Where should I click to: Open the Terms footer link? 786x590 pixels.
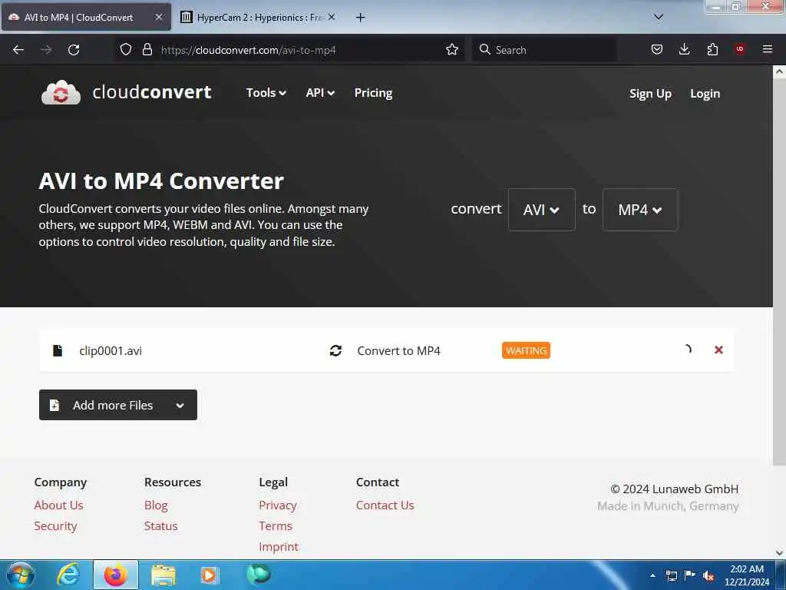point(276,525)
